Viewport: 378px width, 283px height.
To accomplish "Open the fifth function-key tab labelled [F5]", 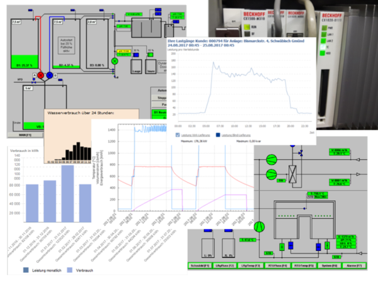I will [304, 265].
